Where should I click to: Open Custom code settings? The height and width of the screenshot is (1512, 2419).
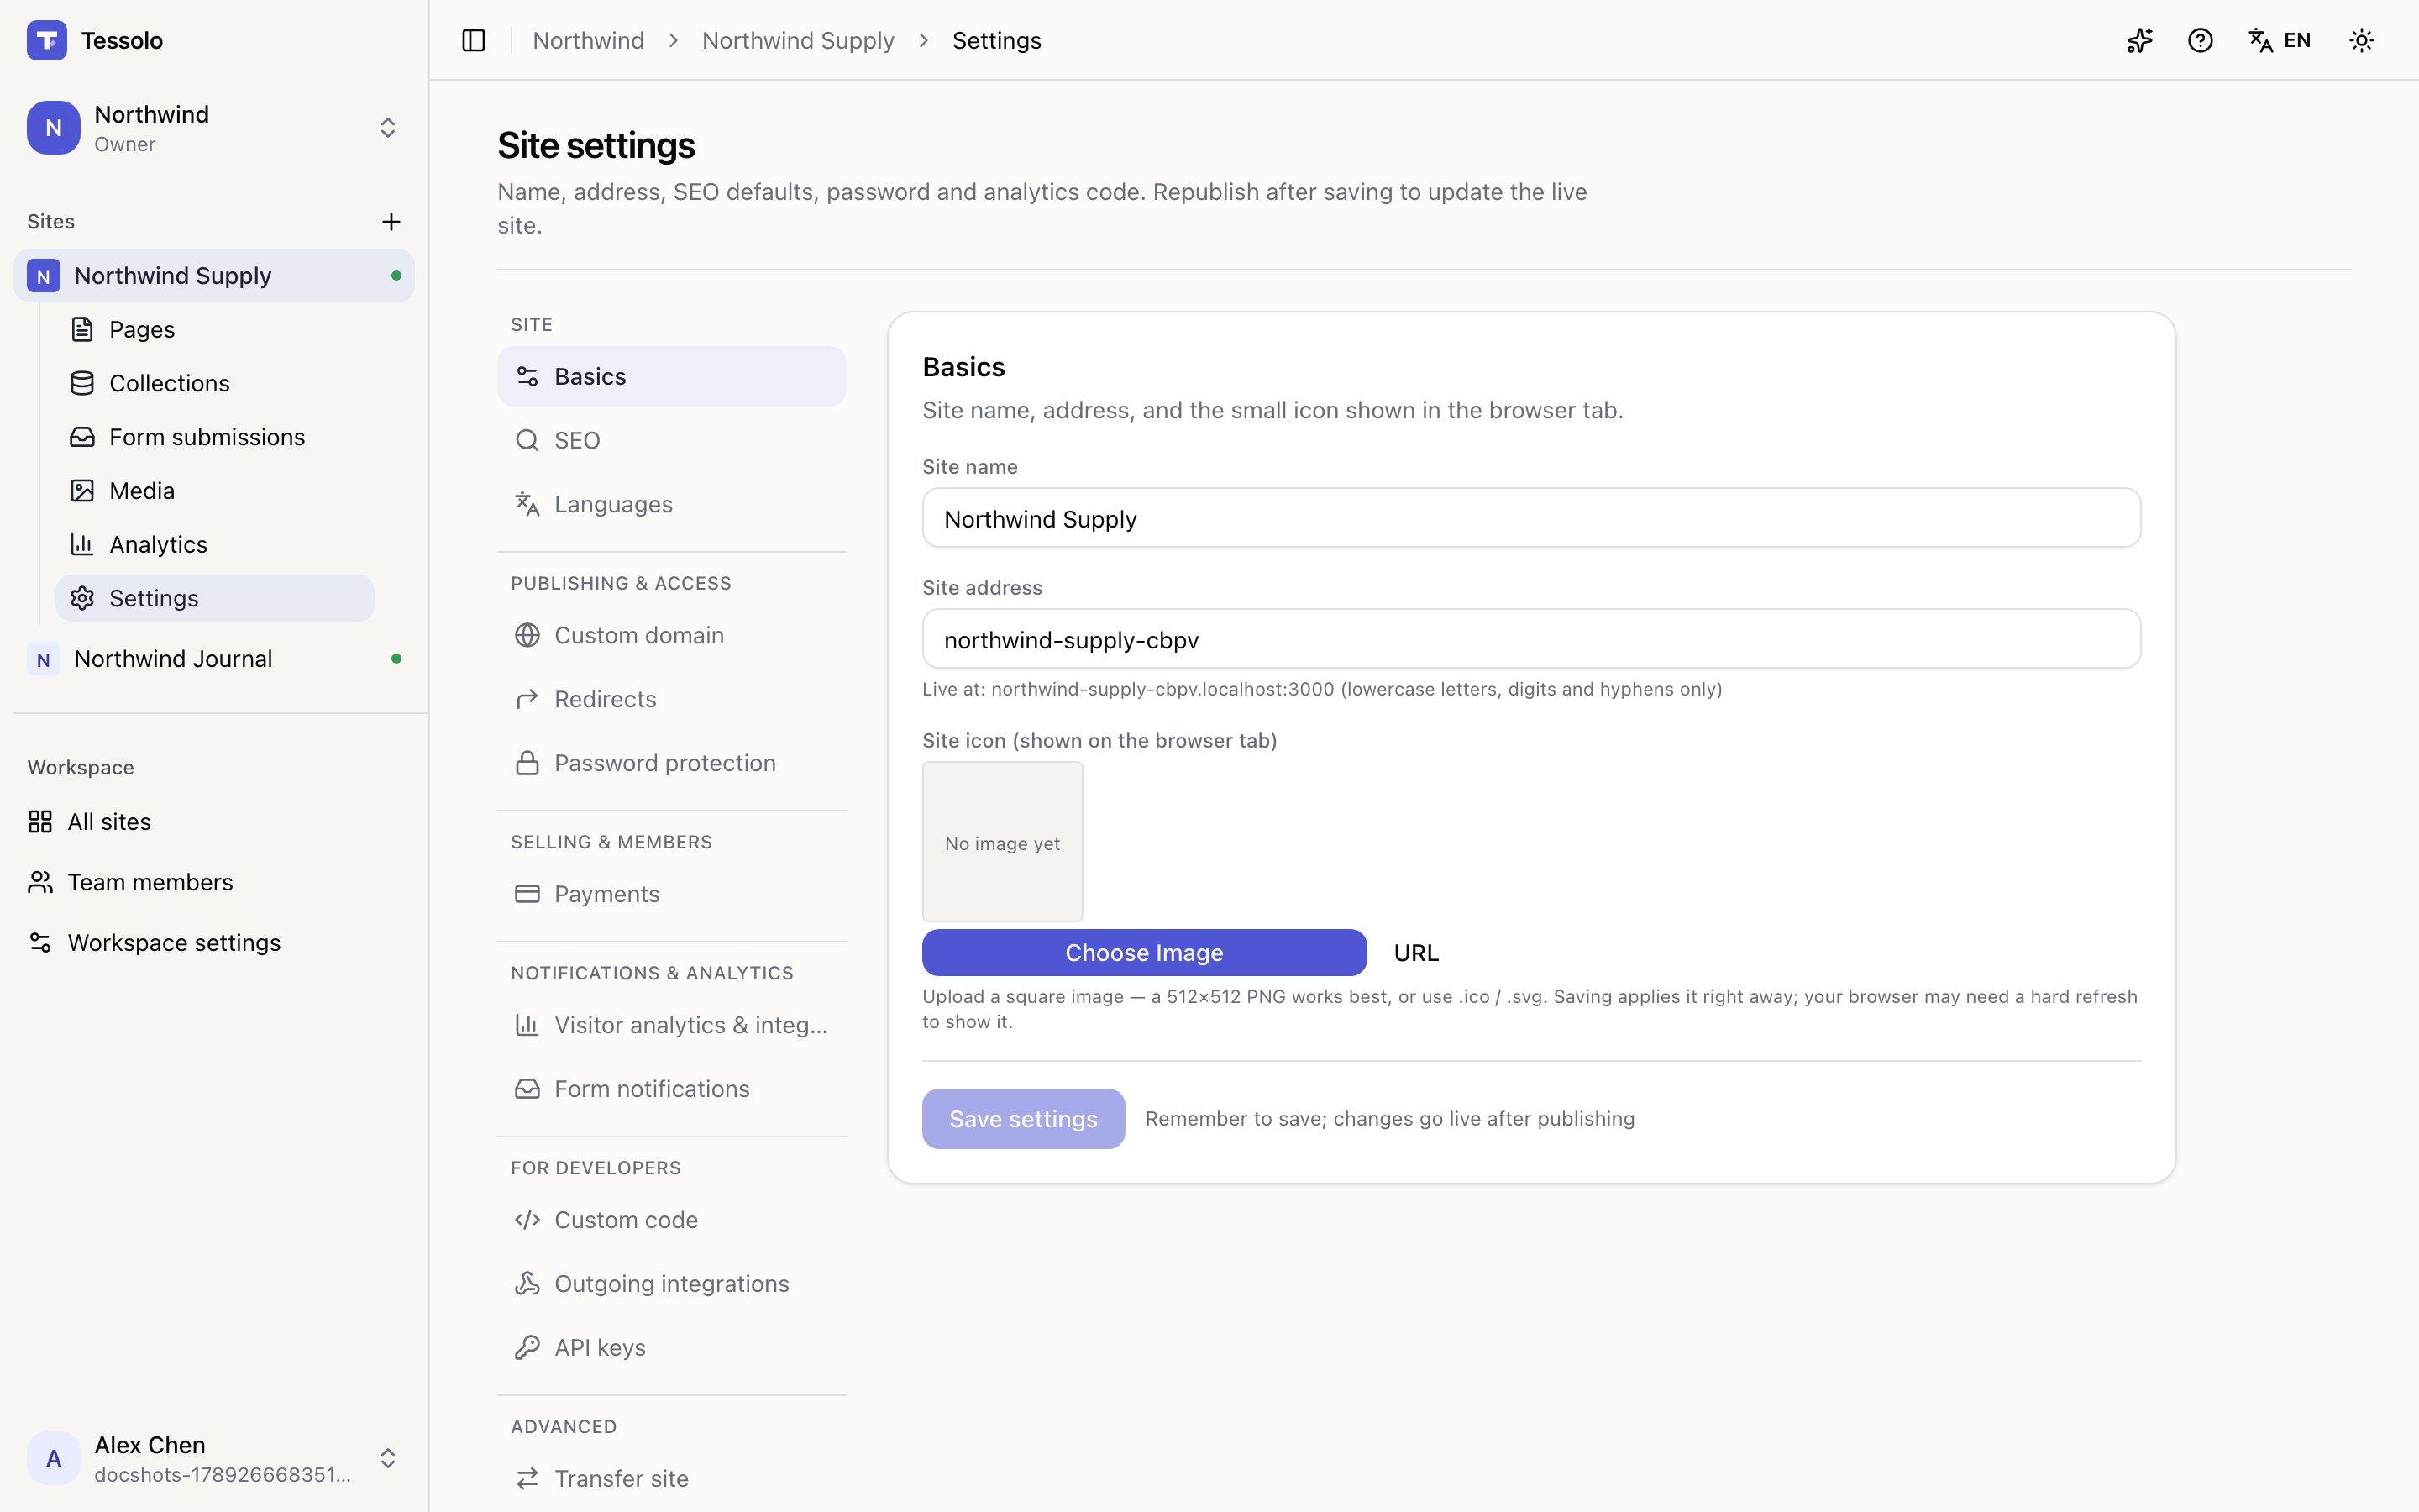click(x=672, y=1220)
